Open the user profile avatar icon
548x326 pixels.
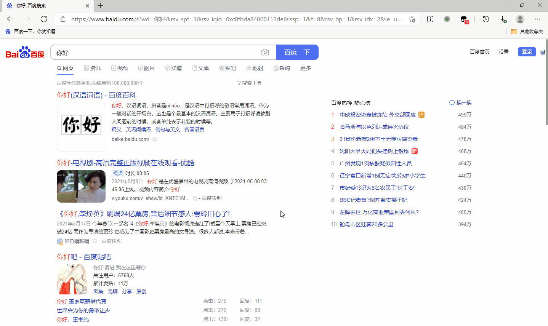[x=520, y=19]
